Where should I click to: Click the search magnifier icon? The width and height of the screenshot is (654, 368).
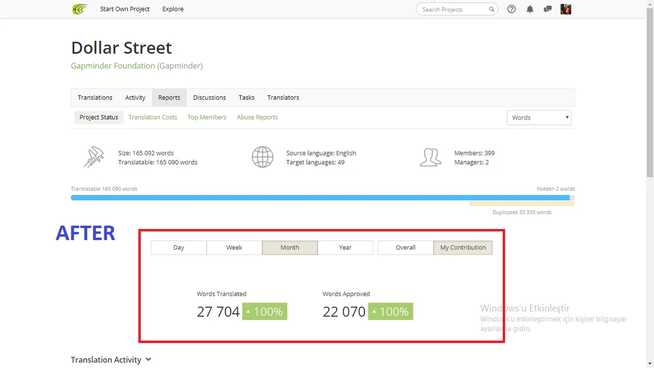492,9
